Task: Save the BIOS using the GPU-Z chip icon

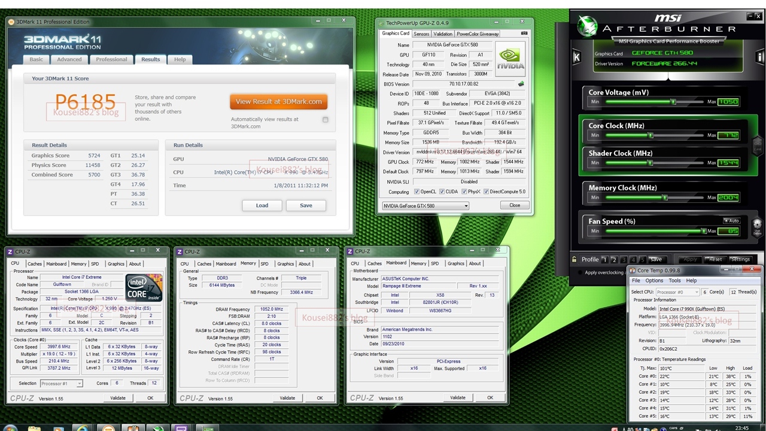Action: click(x=521, y=84)
